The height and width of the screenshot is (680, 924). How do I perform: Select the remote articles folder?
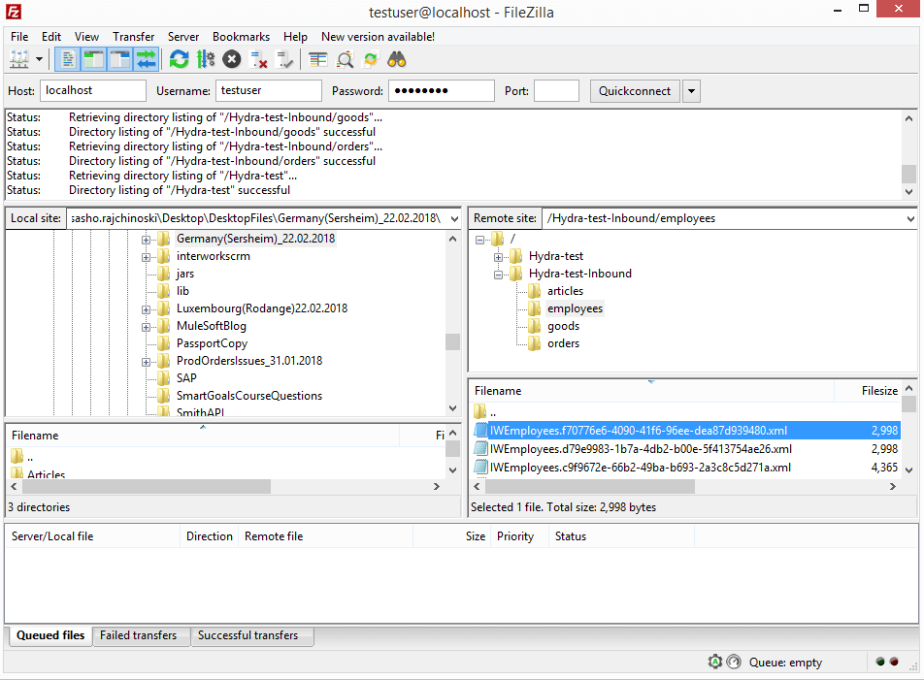point(565,291)
